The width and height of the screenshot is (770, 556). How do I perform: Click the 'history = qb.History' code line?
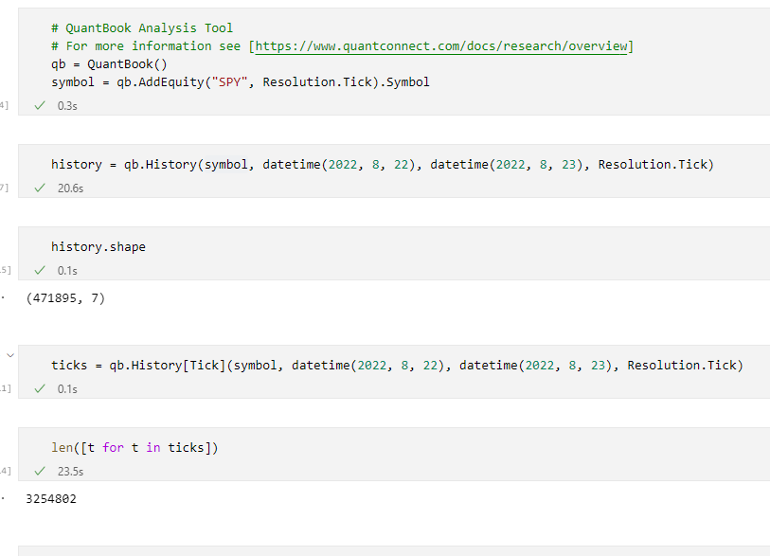point(382,165)
